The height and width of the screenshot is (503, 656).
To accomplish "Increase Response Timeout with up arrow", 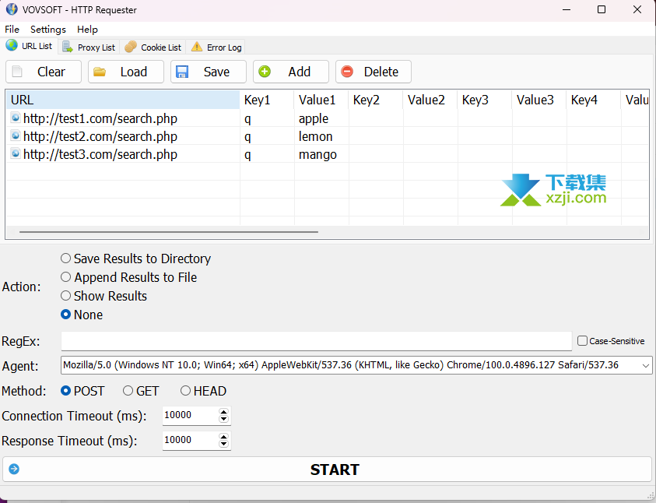I will click(224, 437).
